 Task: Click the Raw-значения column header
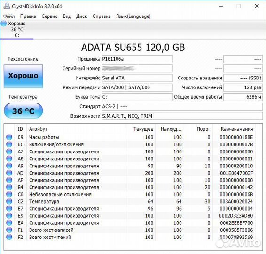coord(234,129)
